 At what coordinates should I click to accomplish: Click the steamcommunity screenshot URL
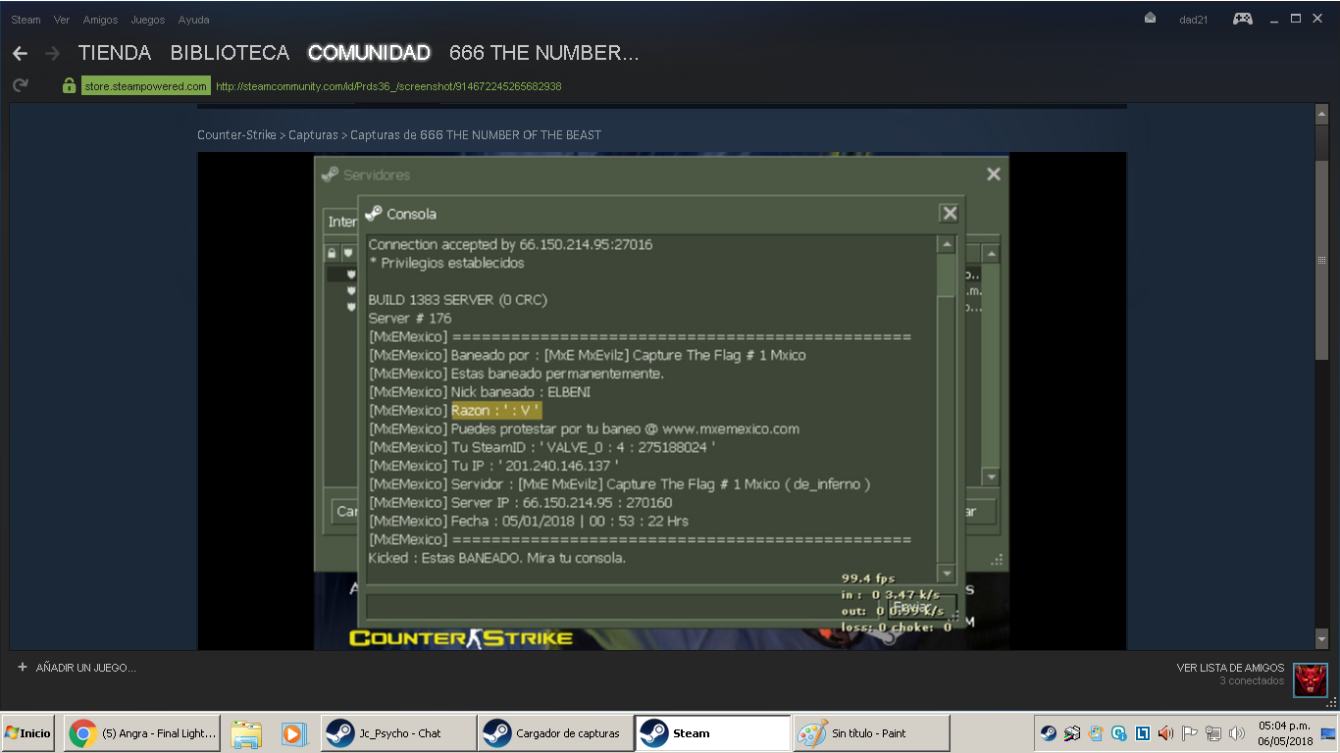click(388, 86)
